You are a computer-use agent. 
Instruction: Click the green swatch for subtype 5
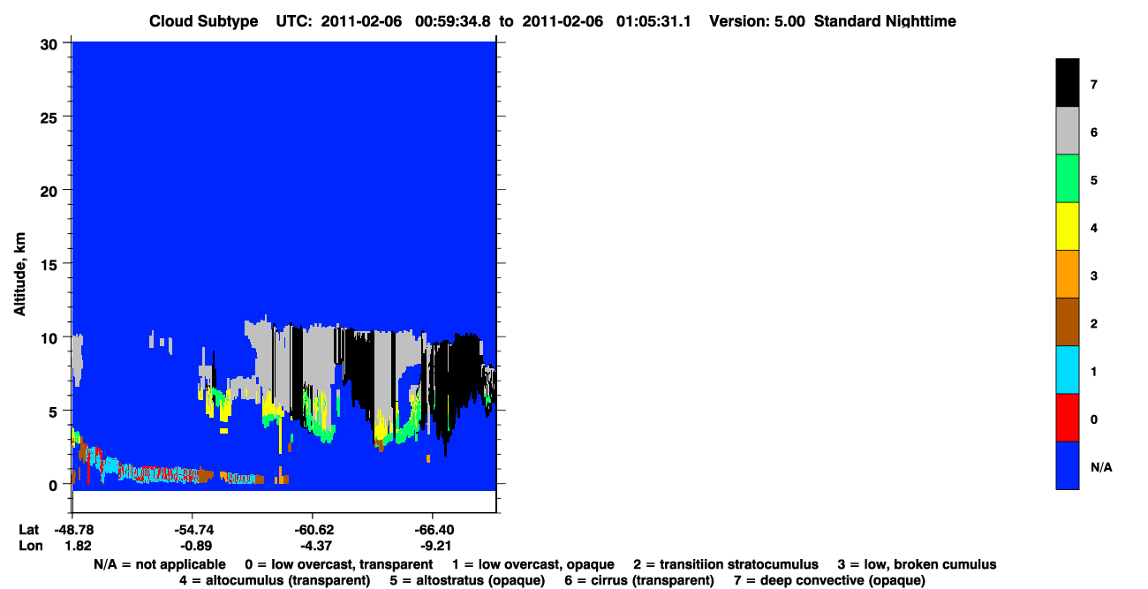coord(1068,178)
